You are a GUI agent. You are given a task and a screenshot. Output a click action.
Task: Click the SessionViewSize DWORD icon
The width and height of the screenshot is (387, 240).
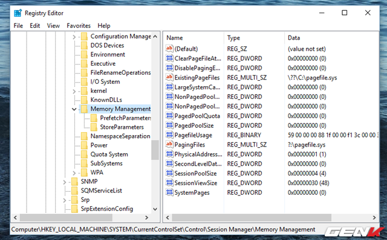pos(169,183)
